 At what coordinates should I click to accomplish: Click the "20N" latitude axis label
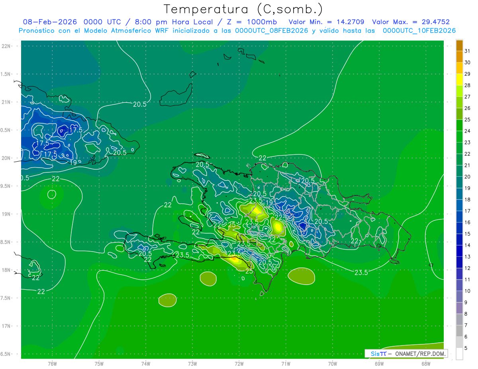tap(7, 158)
